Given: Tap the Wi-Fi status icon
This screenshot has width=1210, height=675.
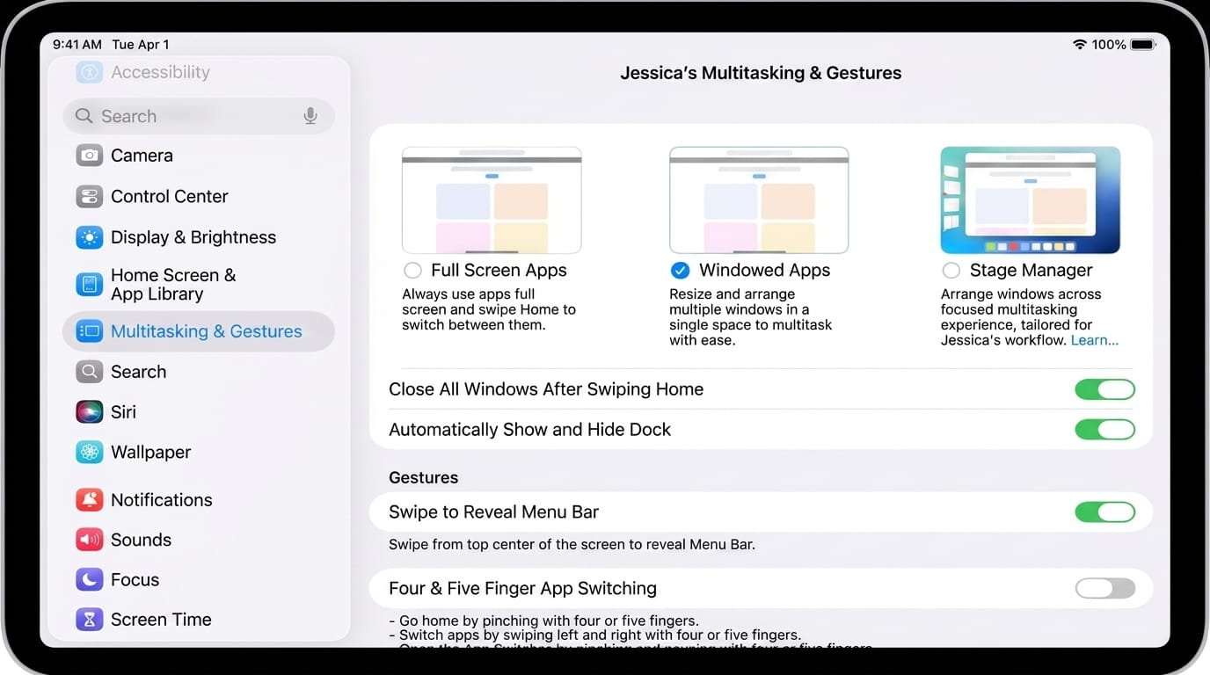Looking at the screenshot, I should pos(1080,44).
